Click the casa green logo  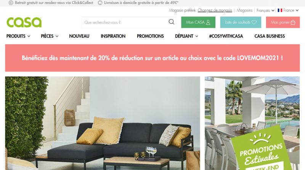(x=24, y=22)
